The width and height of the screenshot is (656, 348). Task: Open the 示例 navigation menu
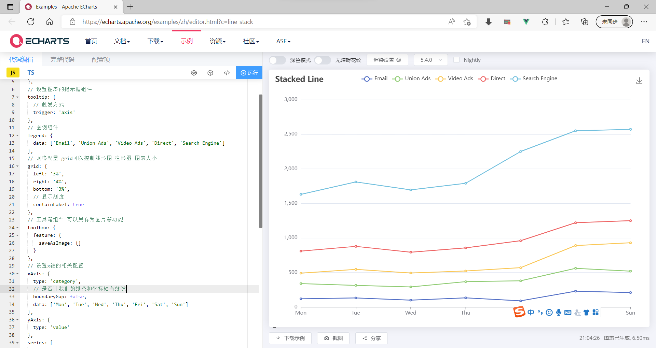[x=186, y=41]
